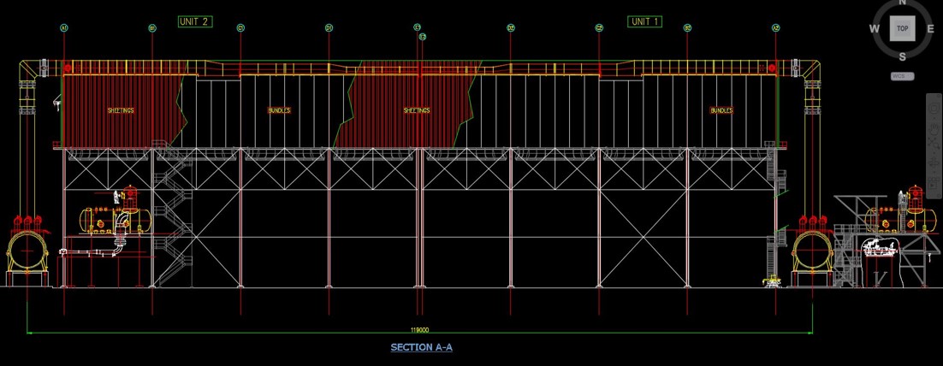Select the ShowMotion icon at the navigation bar bottom

[934, 185]
